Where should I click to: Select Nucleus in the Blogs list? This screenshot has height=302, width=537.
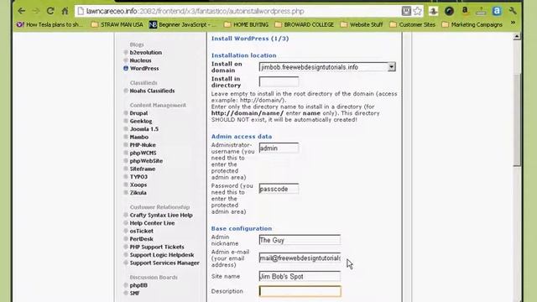140,60
